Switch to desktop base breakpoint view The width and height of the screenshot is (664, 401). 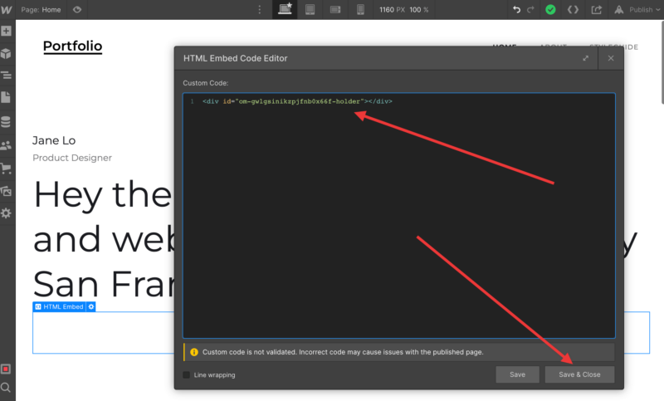[285, 10]
